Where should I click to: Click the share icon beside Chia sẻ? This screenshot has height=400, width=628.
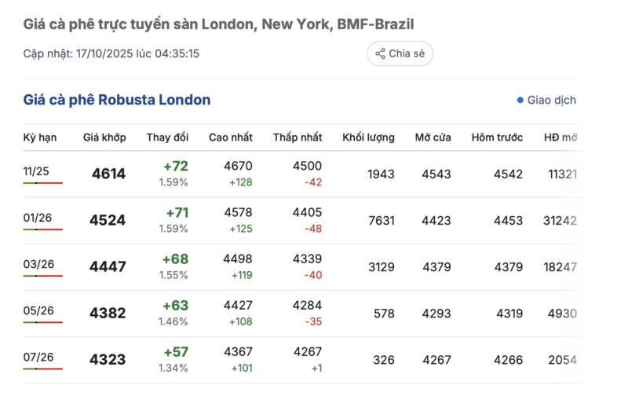(380, 53)
